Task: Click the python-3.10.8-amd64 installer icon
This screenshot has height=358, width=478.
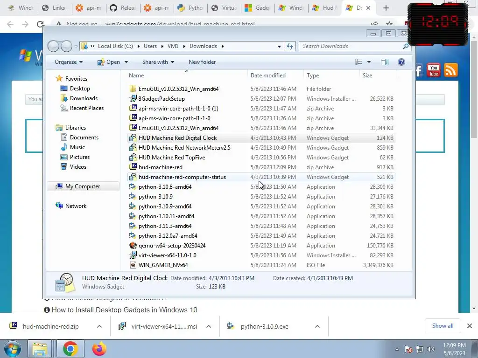Action: pos(133,186)
